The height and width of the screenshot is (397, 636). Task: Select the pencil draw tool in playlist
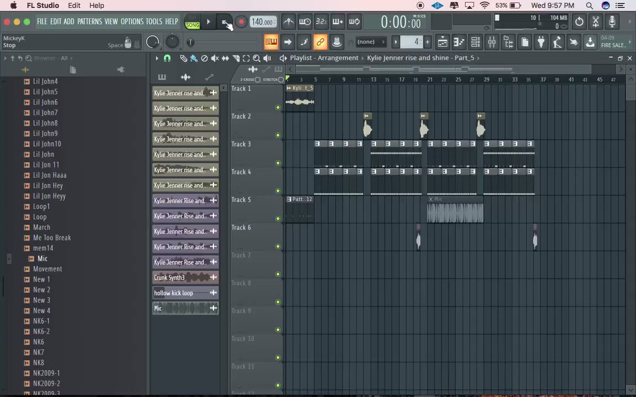click(183, 58)
